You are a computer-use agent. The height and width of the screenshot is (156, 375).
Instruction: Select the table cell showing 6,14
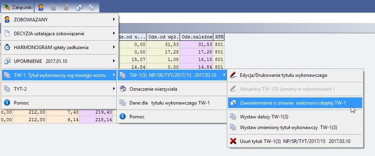pyautogui.click(x=63, y=120)
